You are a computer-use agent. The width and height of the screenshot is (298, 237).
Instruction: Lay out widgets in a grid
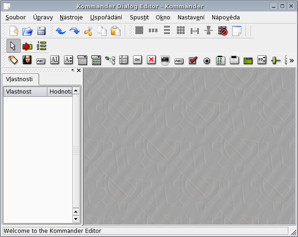coord(181,30)
